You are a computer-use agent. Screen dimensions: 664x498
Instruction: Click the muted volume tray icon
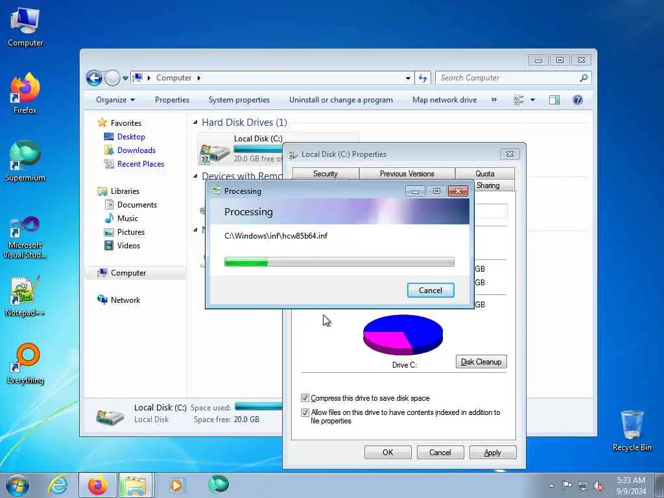coord(599,486)
